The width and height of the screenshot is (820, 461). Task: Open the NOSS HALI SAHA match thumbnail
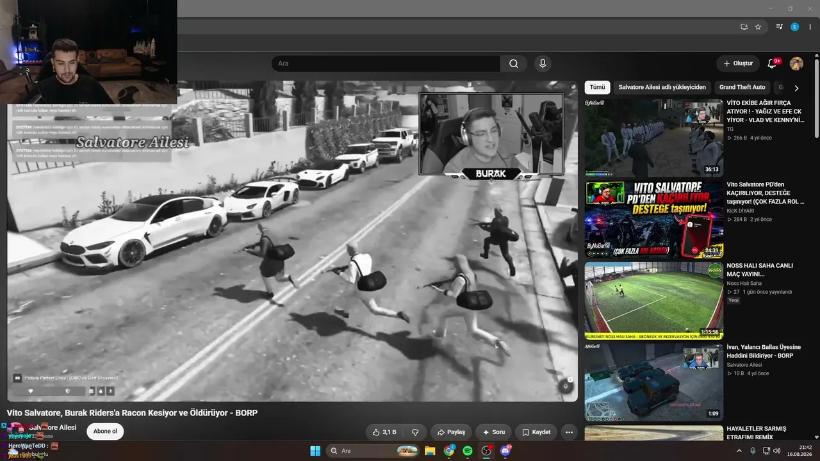pos(653,301)
